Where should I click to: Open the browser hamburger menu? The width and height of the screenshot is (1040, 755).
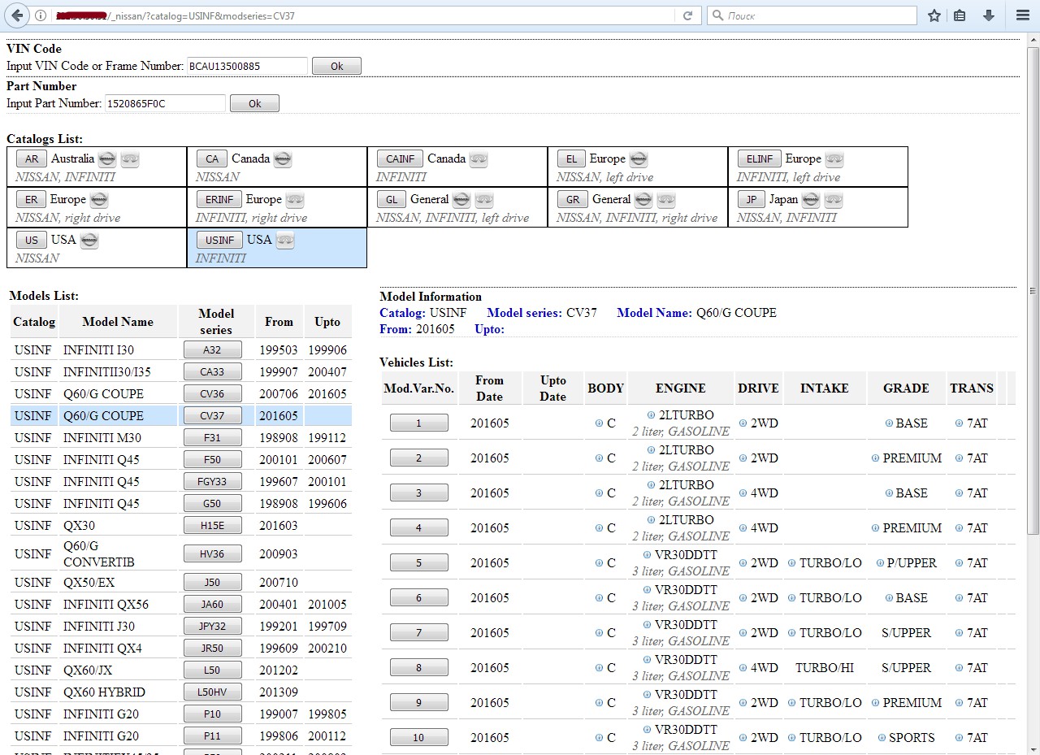point(1023,15)
